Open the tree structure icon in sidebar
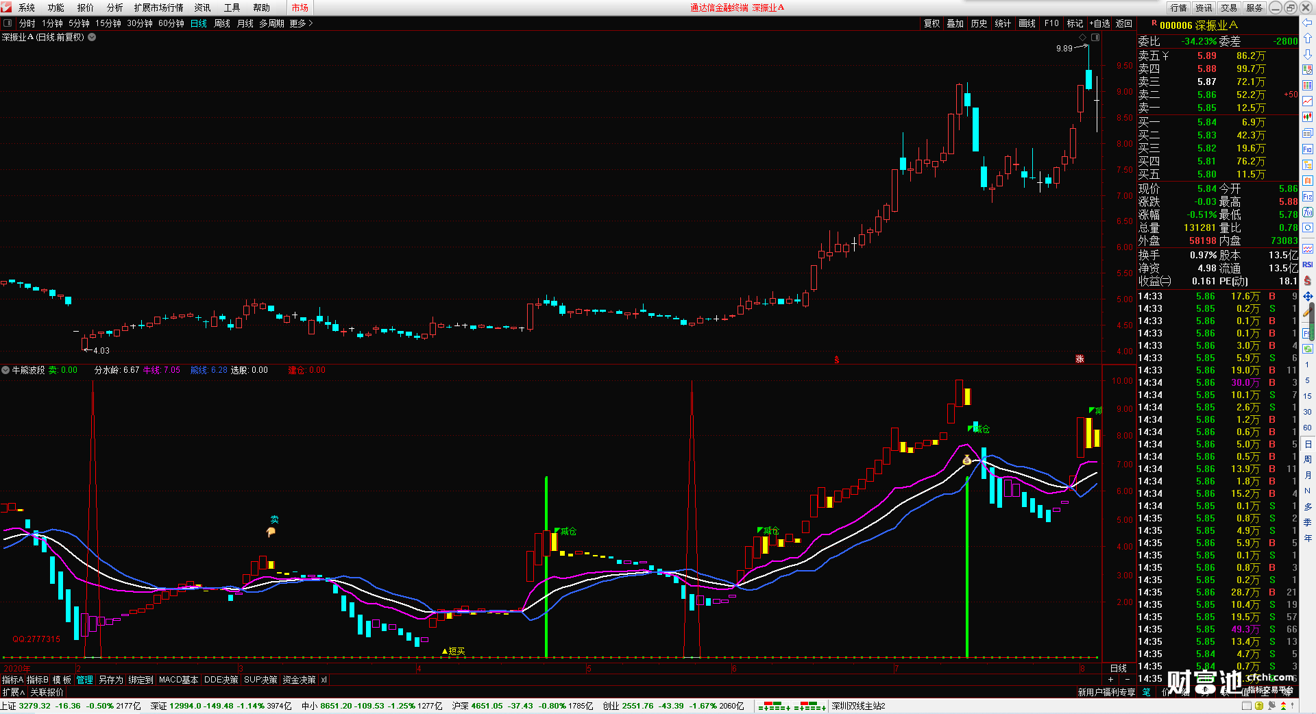1316x714 pixels. point(1307,164)
